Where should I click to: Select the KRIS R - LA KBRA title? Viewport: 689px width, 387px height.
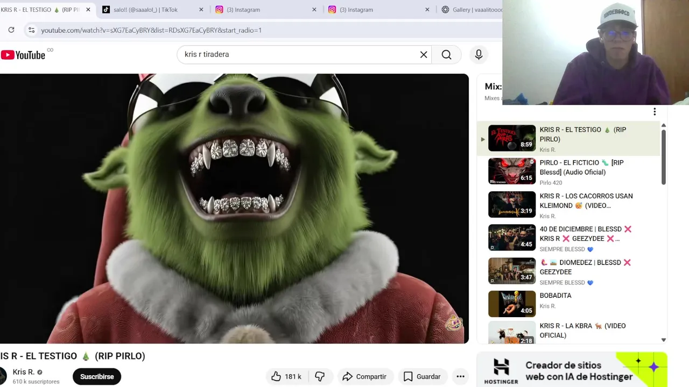coord(582,331)
